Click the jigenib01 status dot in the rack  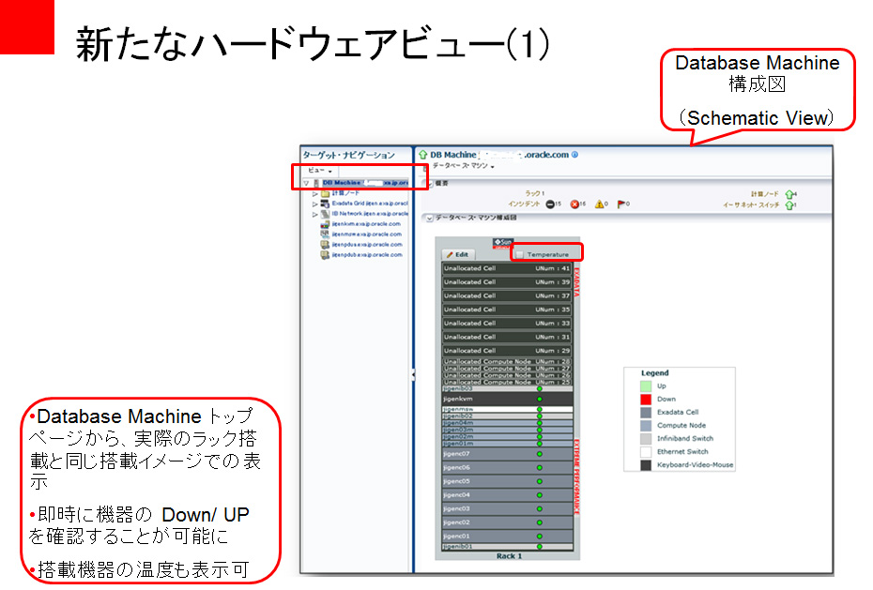[x=540, y=547]
